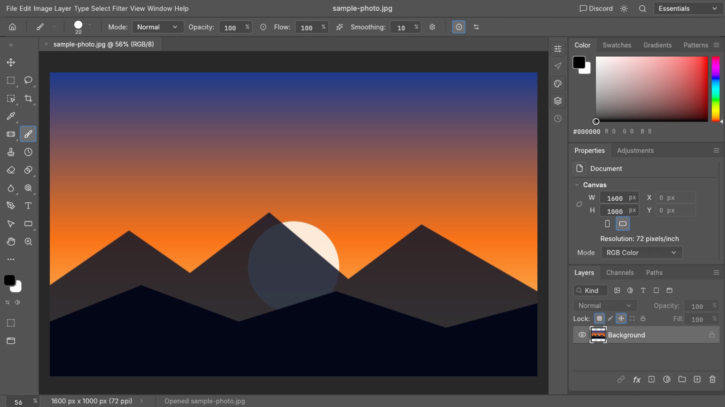The width and height of the screenshot is (725, 407).
Task: Toggle lock position
Action: point(621,318)
